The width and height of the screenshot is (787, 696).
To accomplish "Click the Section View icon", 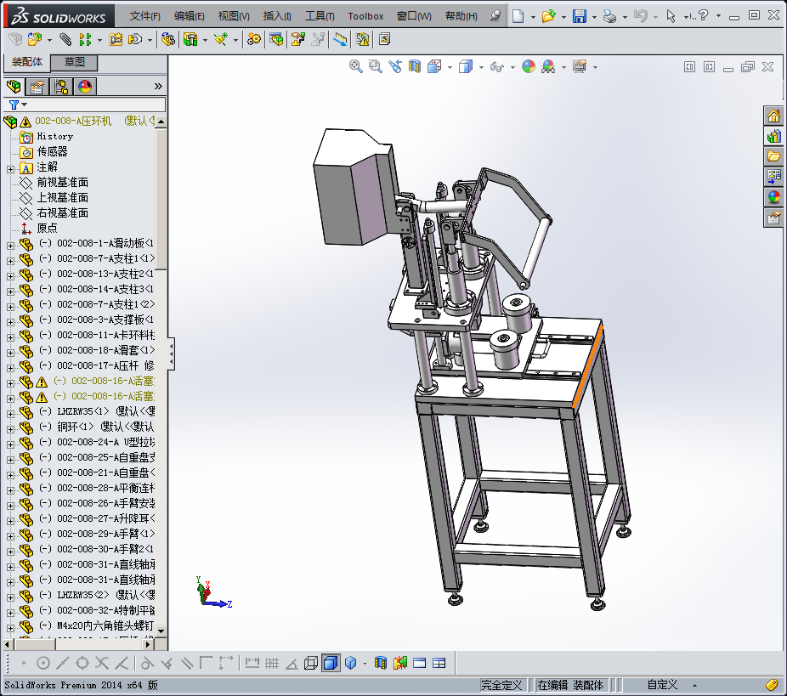I will 415,66.
